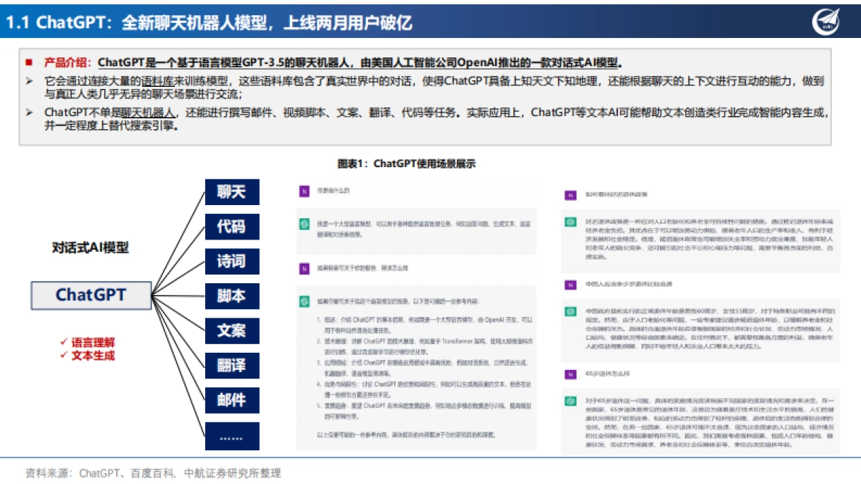
Task: Select the 脚本 scenario box
Action: pos(231,296)
